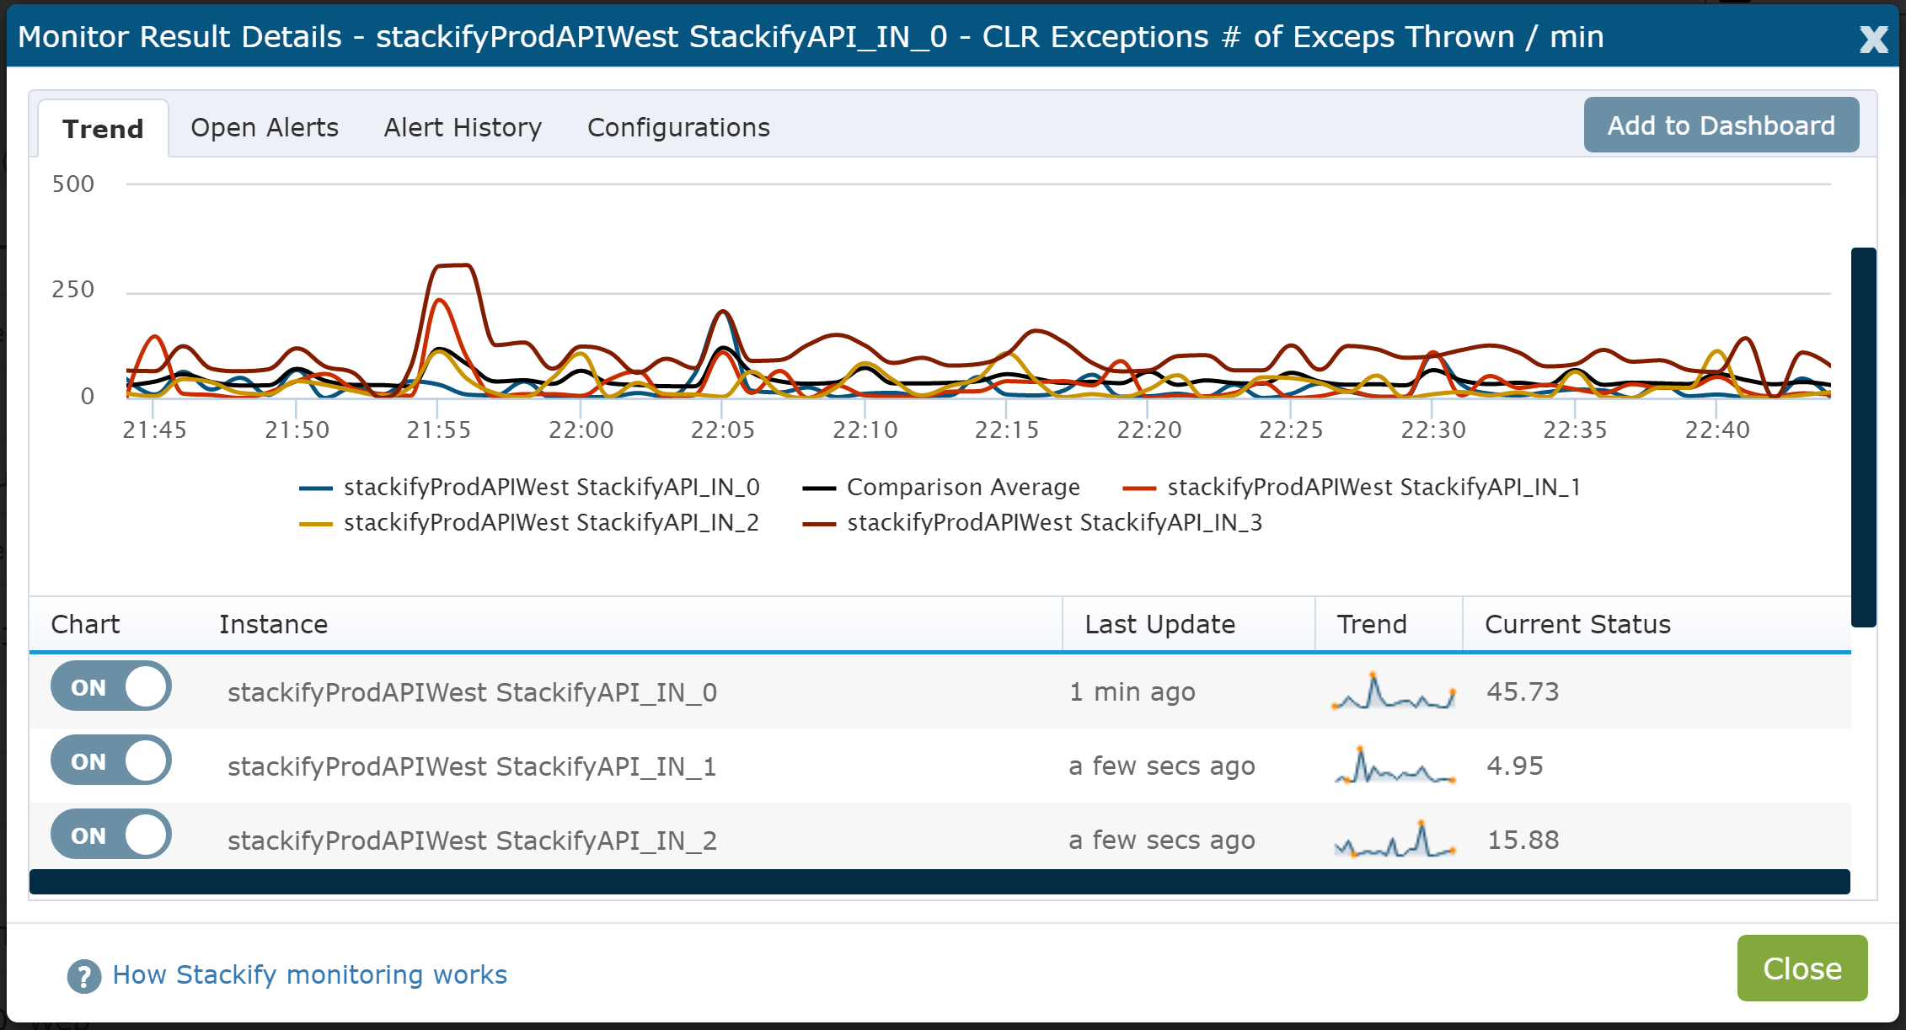1906x1030 pixels.
Task: Open the Open Alerts tab
Action: [x=265, y=127]
